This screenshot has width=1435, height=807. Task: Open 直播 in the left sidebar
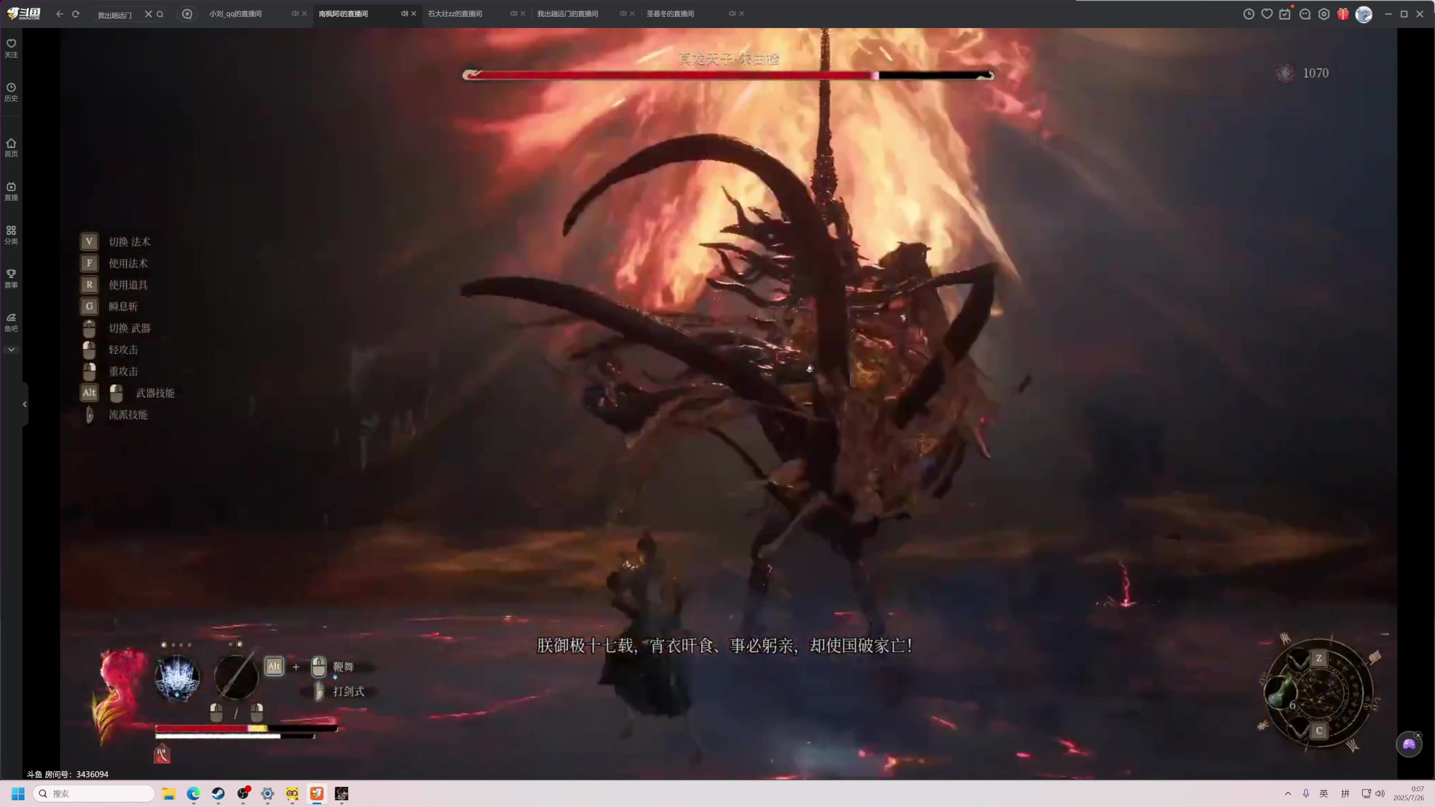point(11,191)
